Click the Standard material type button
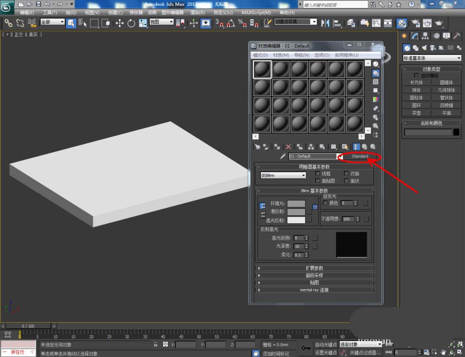The width and height of the screenshot is (465, 357). pos(359,156)
